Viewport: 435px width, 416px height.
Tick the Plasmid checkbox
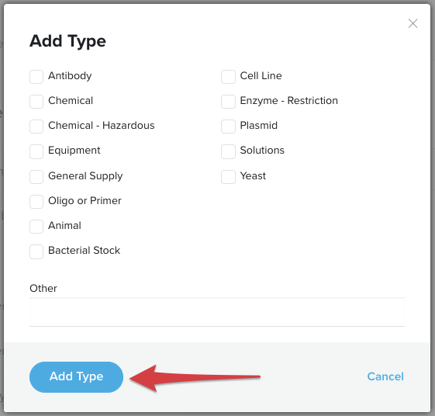click(228, 127)
